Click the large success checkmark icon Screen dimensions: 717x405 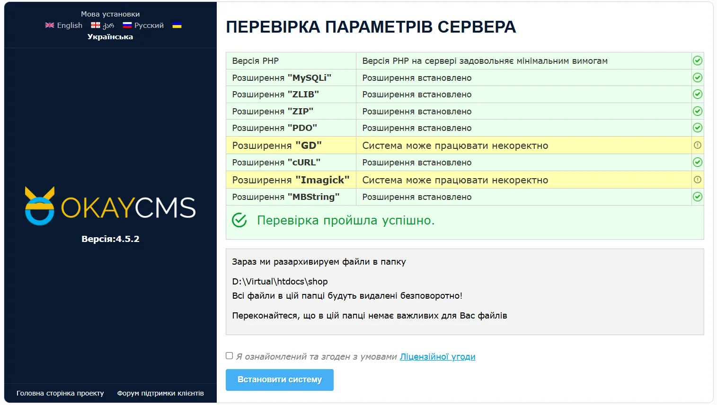[239, 220]
